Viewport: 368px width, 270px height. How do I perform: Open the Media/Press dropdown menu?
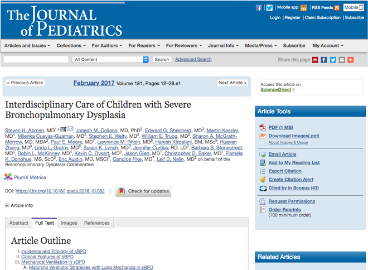point(261,46)
